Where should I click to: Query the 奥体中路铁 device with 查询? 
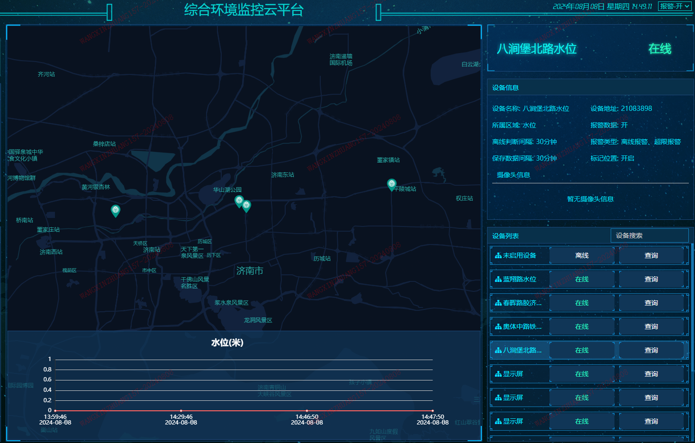pos(651,327)
